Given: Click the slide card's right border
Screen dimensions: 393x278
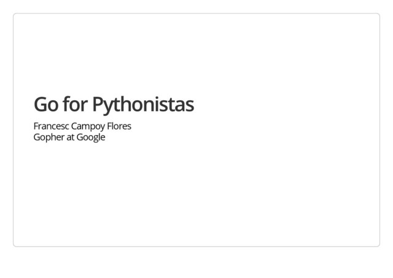Looking at the screenshot, I should point(379,130).
